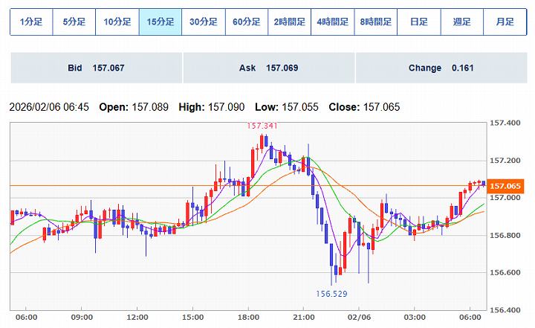The height and width of the screenshot is (328, 535).
Task: Click the Change 0.161 panel
Action: 441,68
